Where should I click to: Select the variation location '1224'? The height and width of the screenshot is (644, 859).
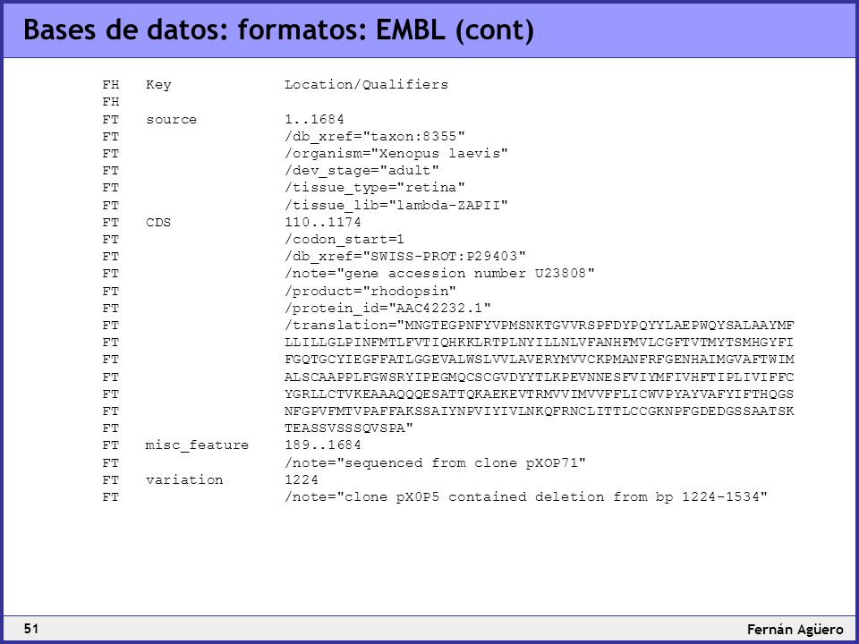(302, 479)
